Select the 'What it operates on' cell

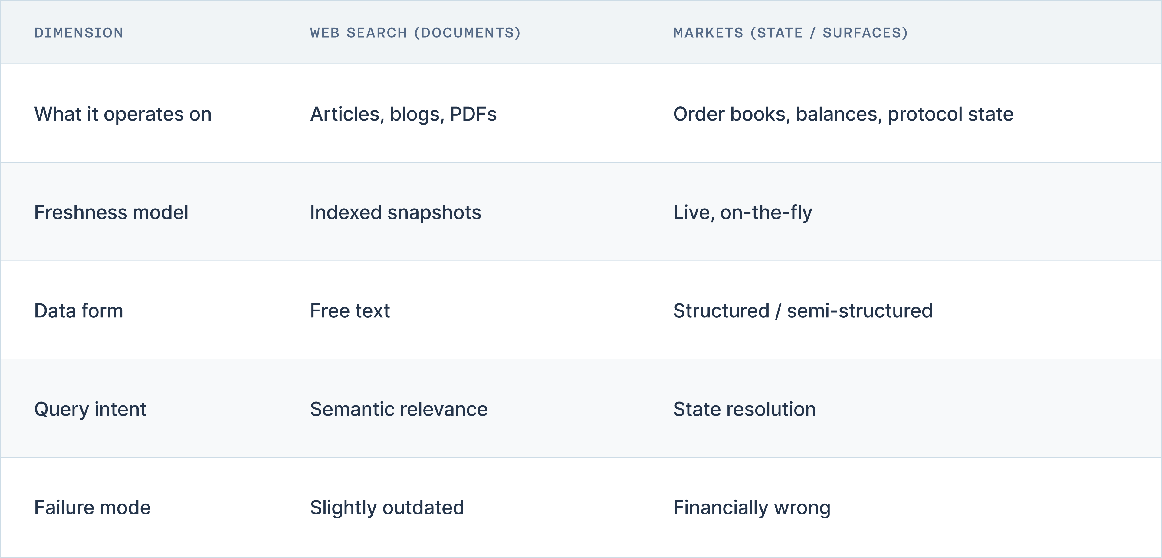[123, 114]
